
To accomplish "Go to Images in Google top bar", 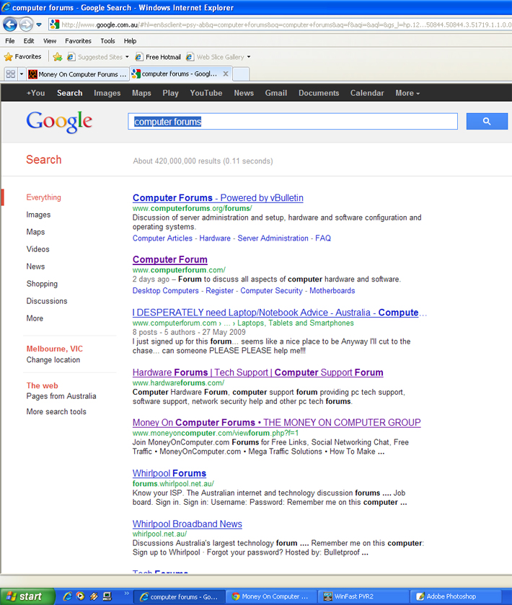I will [x=107, y=93].
